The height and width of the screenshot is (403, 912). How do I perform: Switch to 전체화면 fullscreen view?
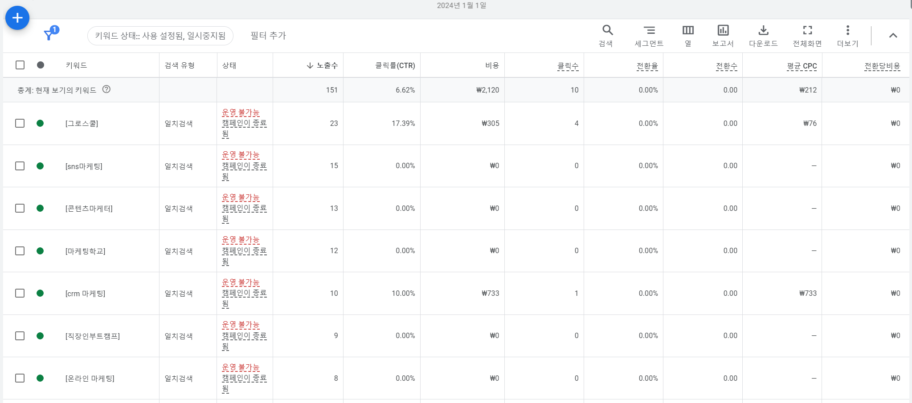(807, 36)
